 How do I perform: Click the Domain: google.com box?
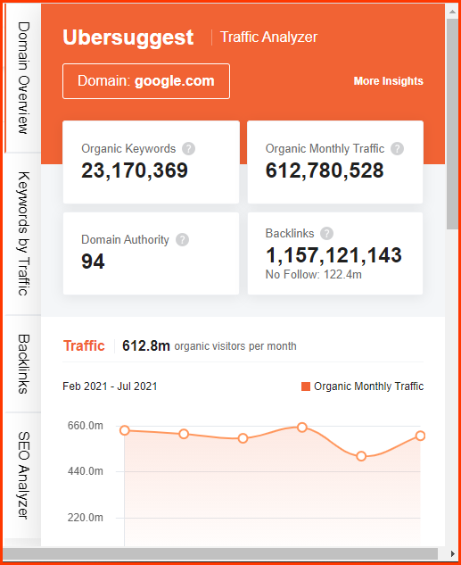(146, 81)
